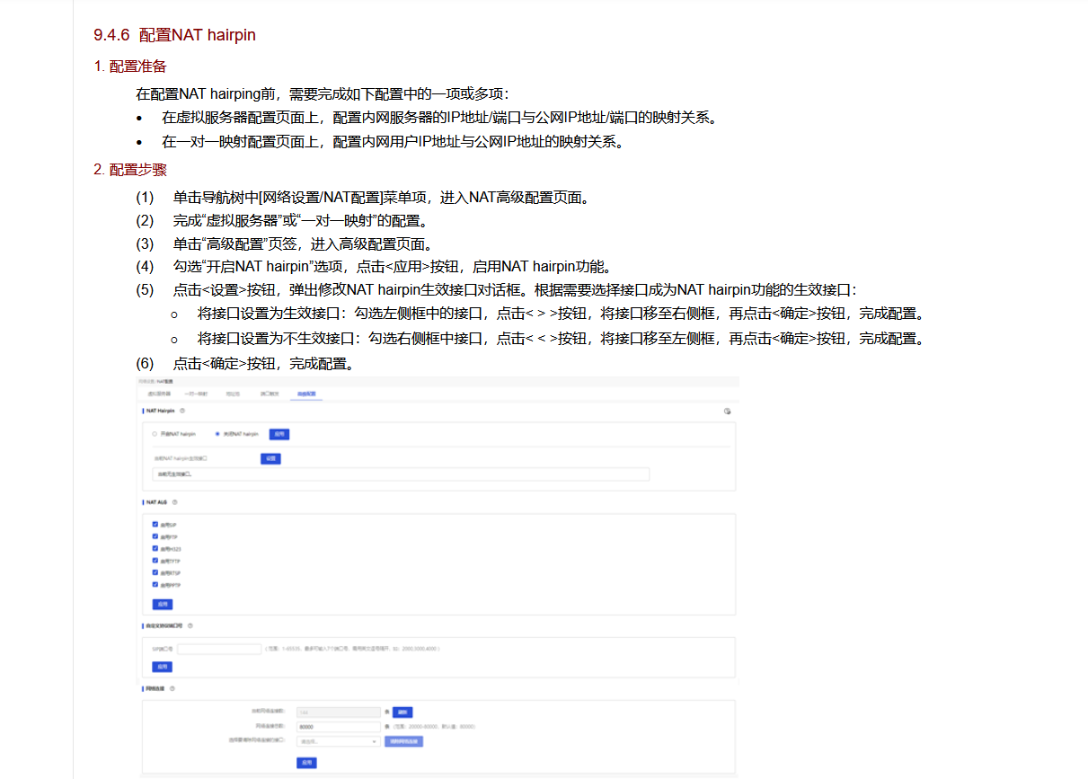The height and width of the screenshot is (779, 1088).
Task: Click 应用 button under NAT ALG checkboxes
Action: pos(162,604)
